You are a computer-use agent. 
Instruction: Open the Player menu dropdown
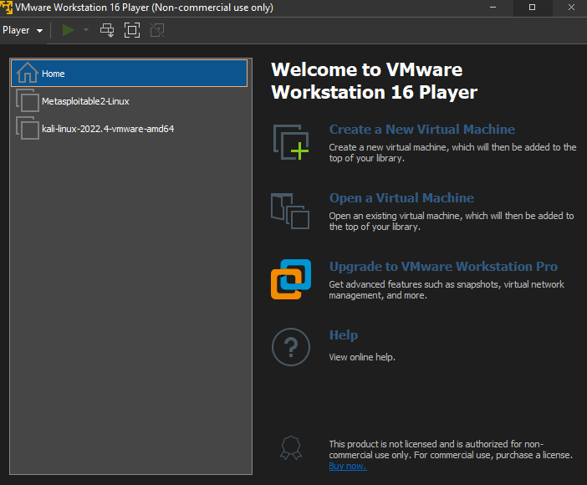23,30
